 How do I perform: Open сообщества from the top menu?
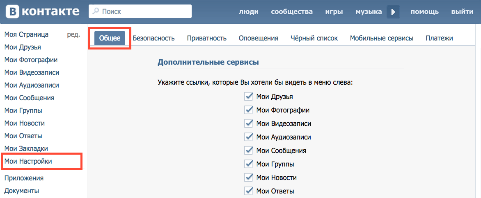(x=292, y=12)
